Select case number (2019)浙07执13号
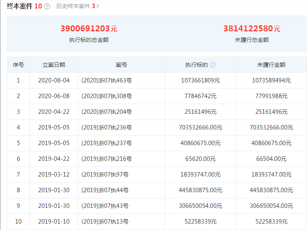Screen dimensions: 307x230 click(x=105, y=222)
